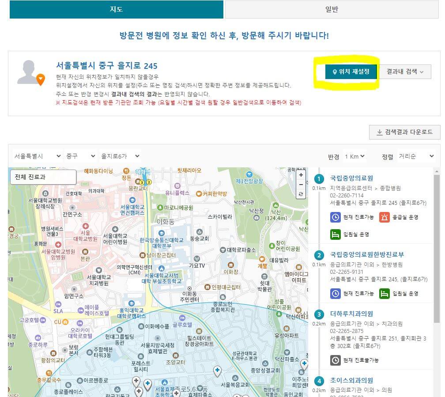Click 한국방송통신대학교 대학본부 map label

coord(162,243)
